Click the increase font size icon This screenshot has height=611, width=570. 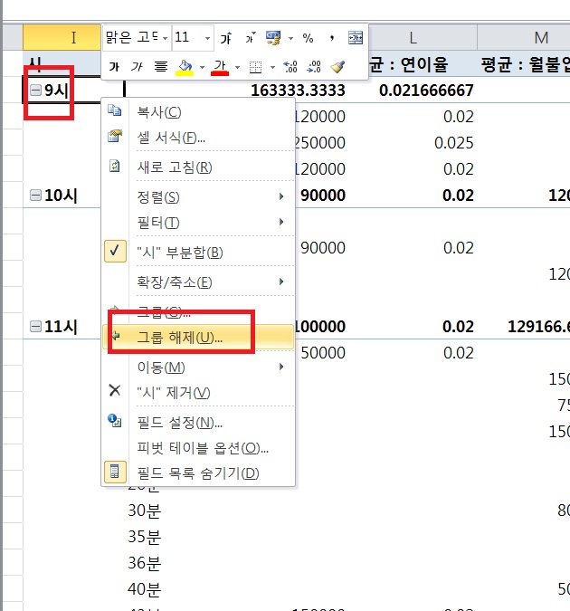point(226,38)
